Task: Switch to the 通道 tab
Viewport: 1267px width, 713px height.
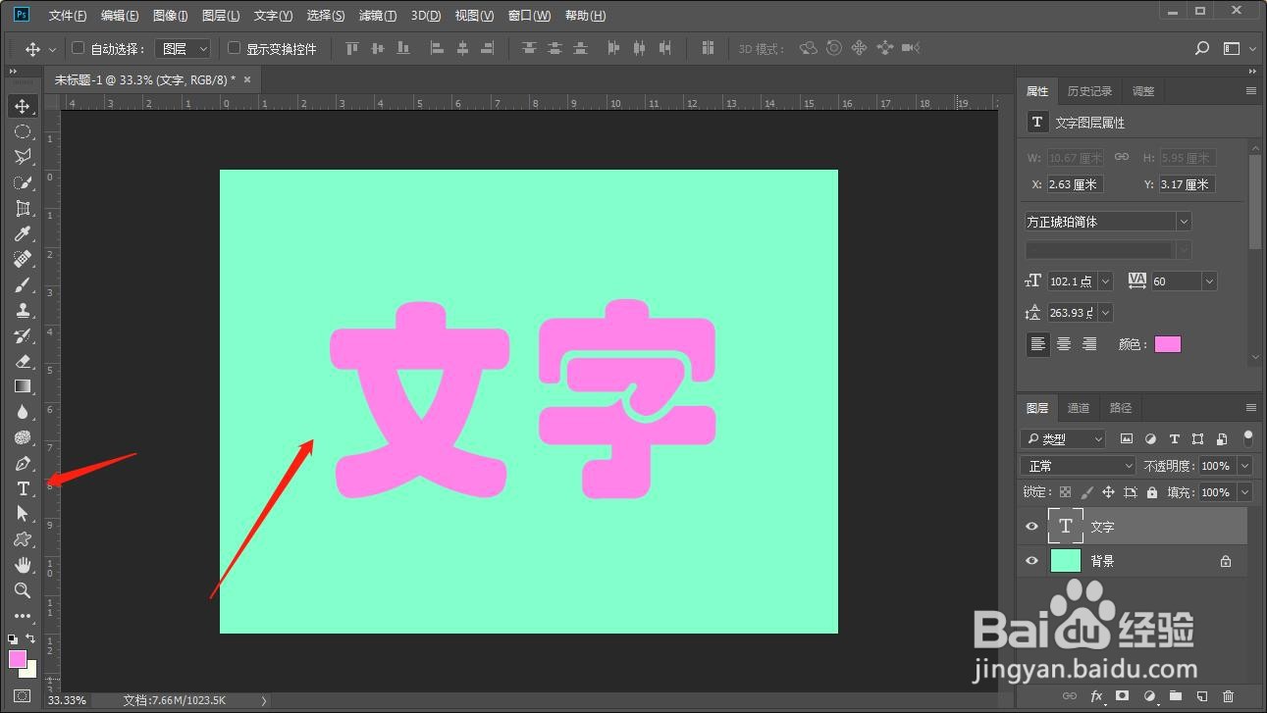Action: coord(1079,408)
